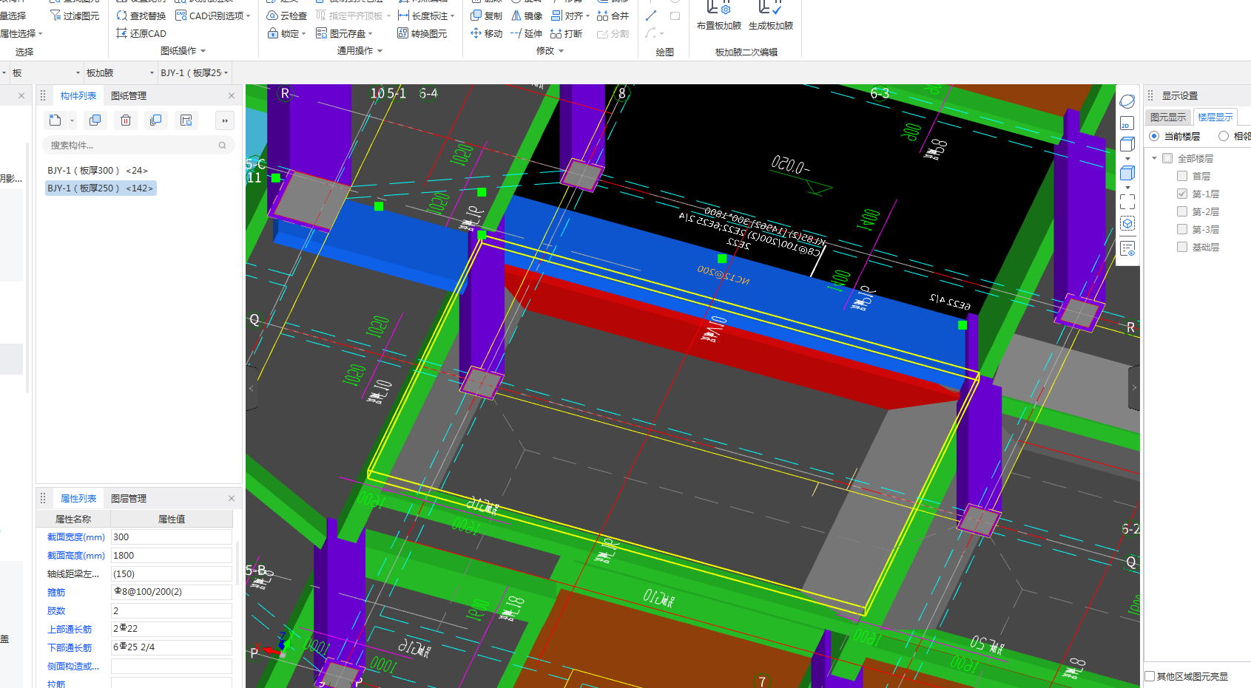The image size is (1251, 688).
Task: Click the new component icon
Action: click(x=55, y=120)
